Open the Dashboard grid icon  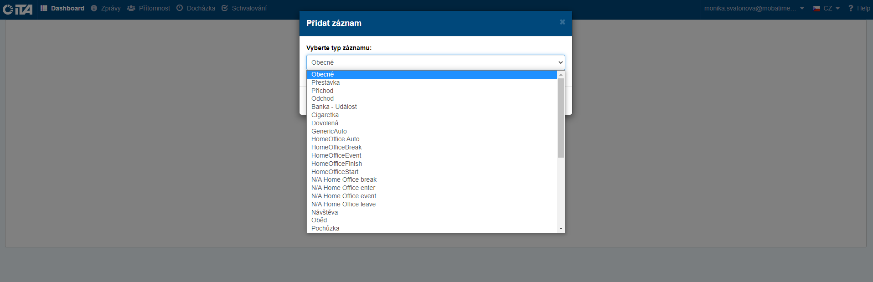click(44, 8)
